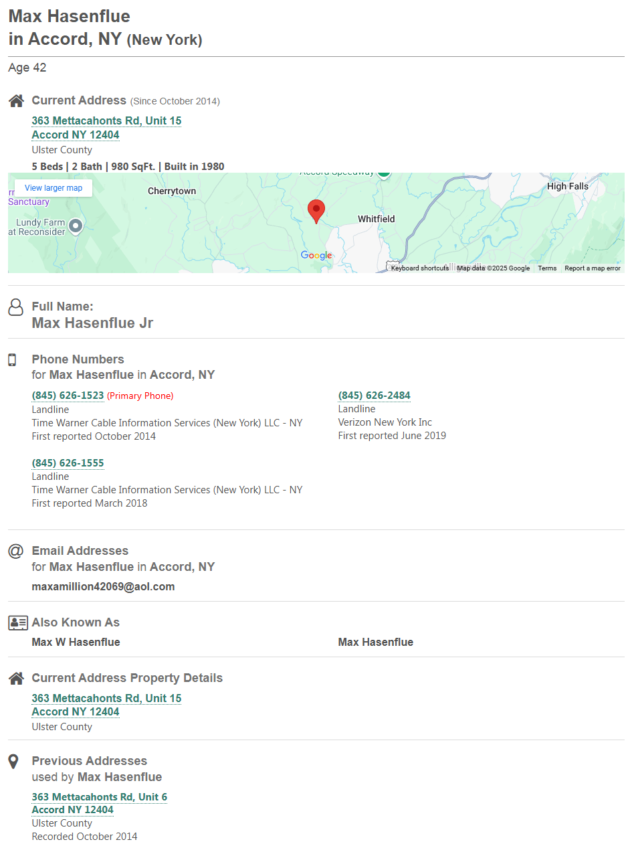Click the Terms link on the map
Image resolution: width=632 pixels, height=854 pixels.
[x=546, y=268]
